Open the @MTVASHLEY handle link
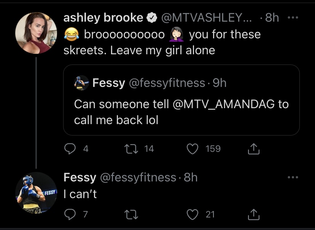315x230 pixels. pos(207,18)
